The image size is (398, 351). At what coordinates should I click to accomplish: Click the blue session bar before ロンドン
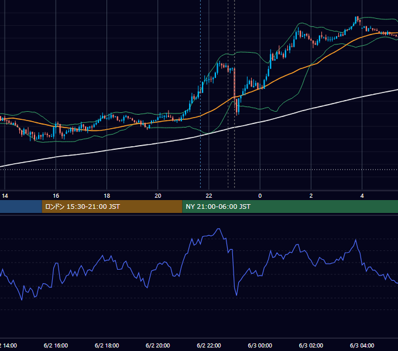(x=21, y=207)
